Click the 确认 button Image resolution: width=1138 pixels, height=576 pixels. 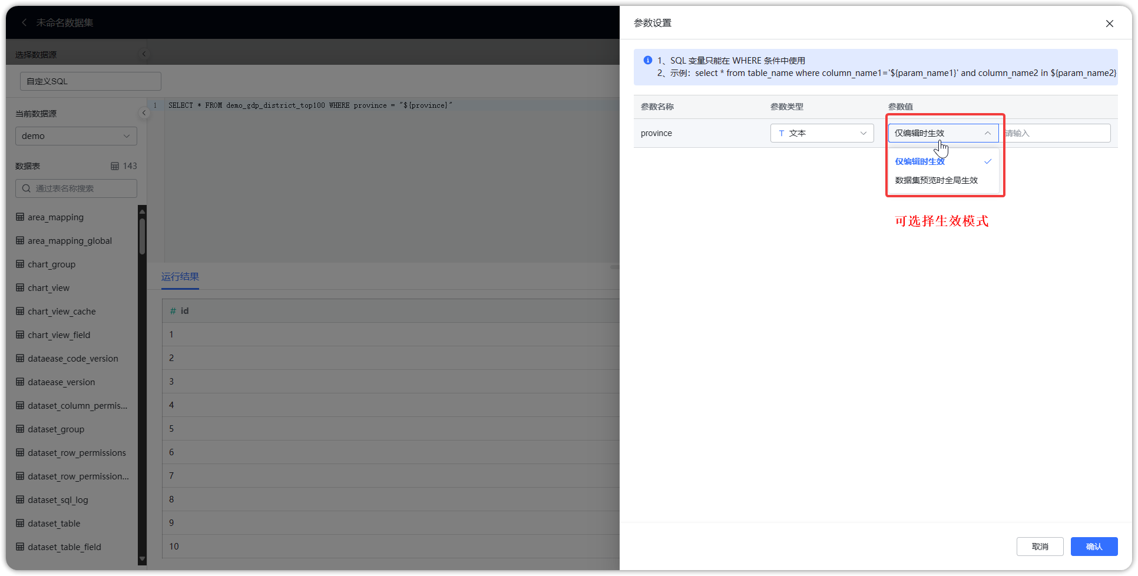[x=1093, y=546]
